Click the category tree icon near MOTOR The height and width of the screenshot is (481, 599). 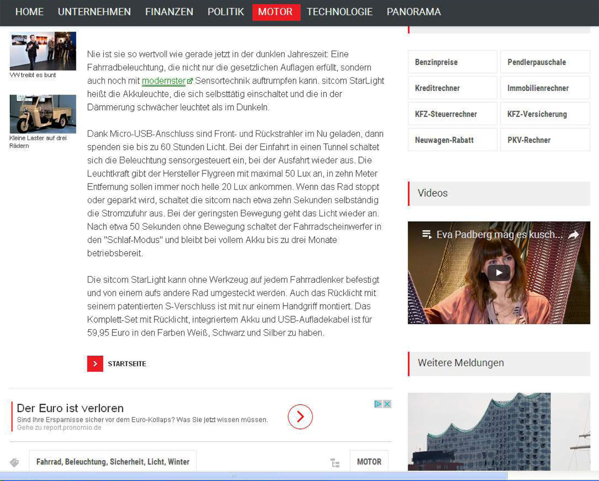tap(335, 463)
